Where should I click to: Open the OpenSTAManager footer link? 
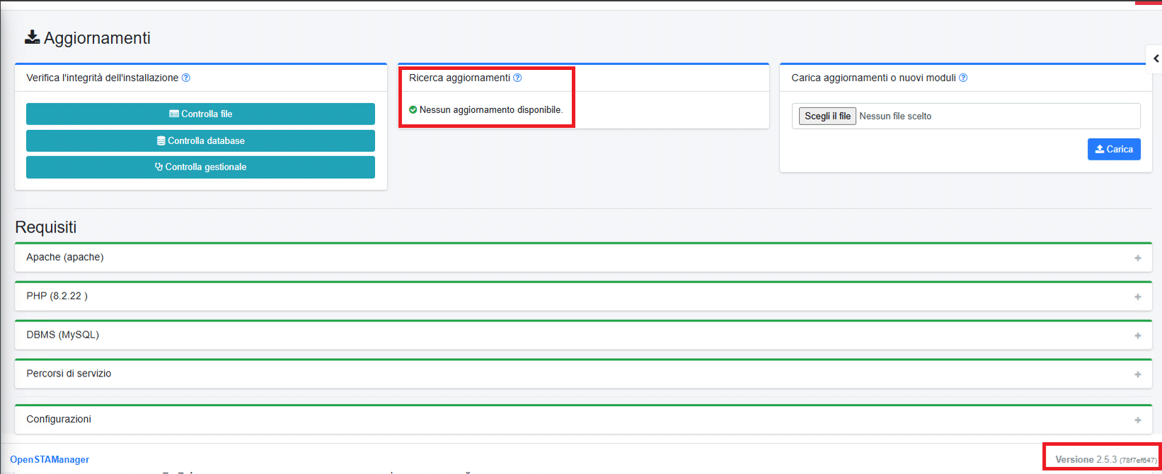[x=50, y=460]
